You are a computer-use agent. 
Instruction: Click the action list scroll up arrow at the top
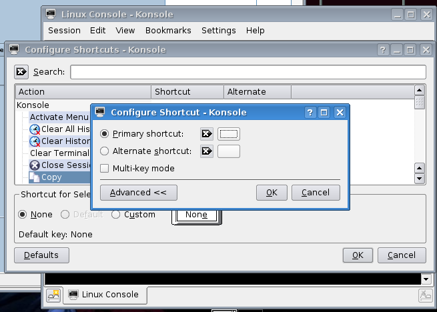pyautogui.click(x=420, y=90)
